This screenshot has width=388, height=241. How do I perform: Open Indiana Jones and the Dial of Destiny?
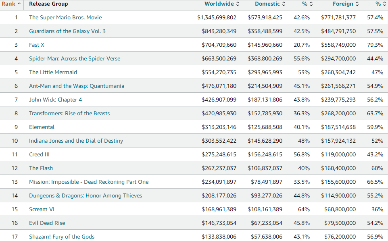[x=76, y=141]
